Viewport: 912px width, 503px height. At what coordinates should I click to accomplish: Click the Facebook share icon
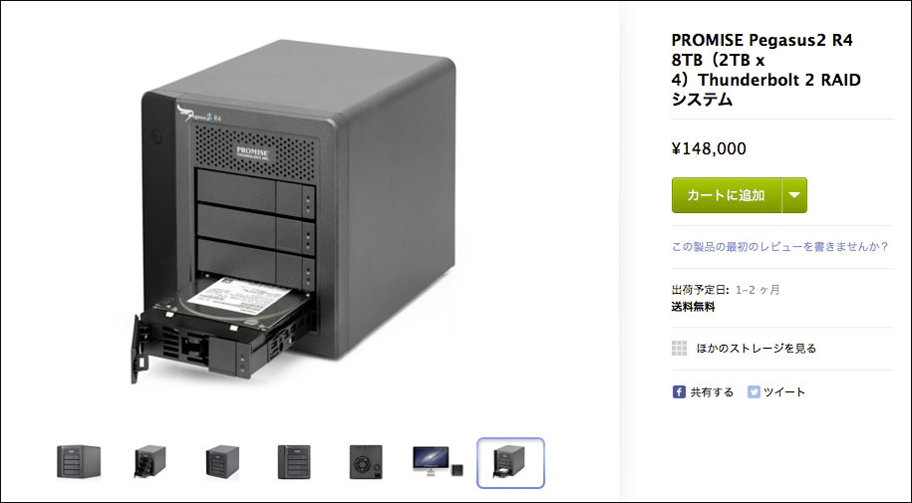coord(679,391)
